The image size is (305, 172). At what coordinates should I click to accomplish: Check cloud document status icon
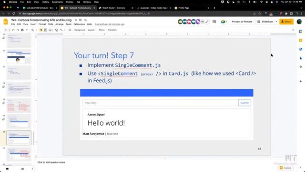[x=85, y=20]
